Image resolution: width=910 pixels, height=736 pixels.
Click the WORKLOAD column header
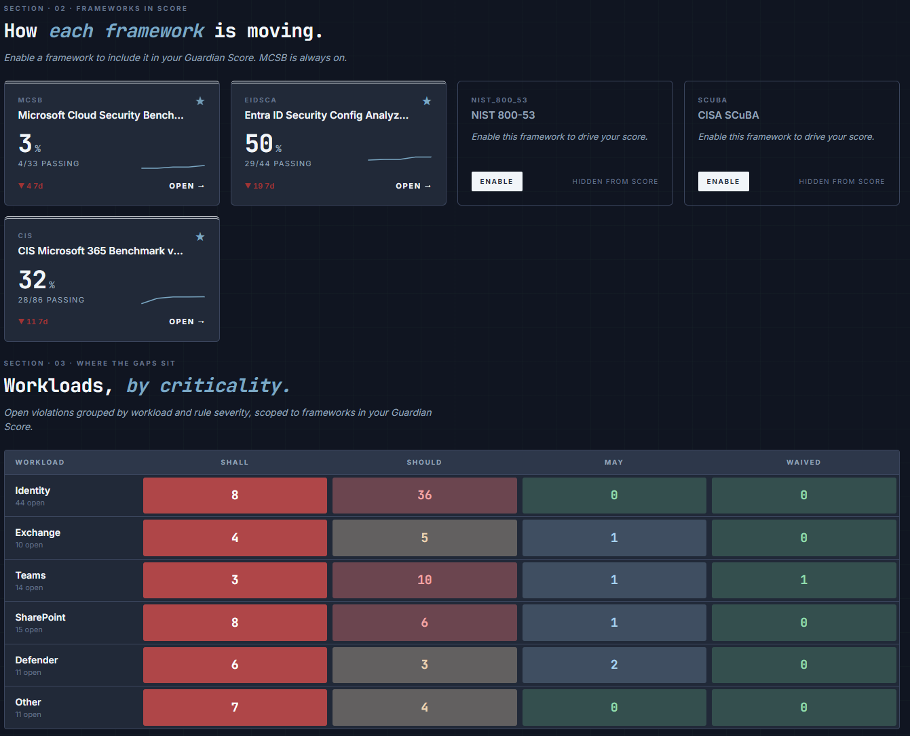pos(40,462)
